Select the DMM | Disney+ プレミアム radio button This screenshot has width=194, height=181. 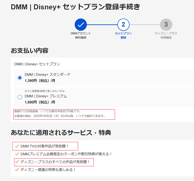pos(20,97)
